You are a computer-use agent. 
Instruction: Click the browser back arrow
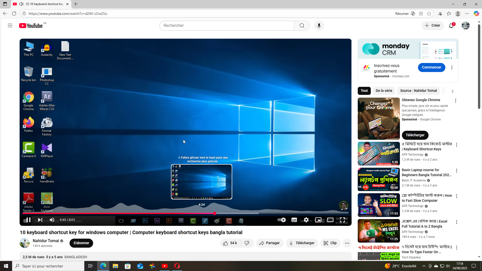click(x=5, y=14)
